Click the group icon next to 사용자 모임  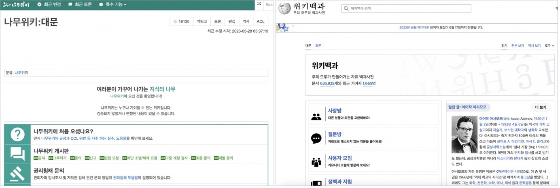coord(316,162)
